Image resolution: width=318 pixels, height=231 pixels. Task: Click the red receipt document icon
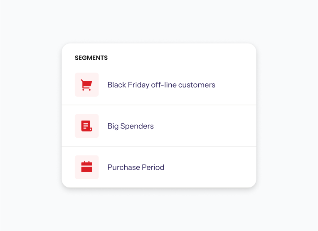click(86, 126)
